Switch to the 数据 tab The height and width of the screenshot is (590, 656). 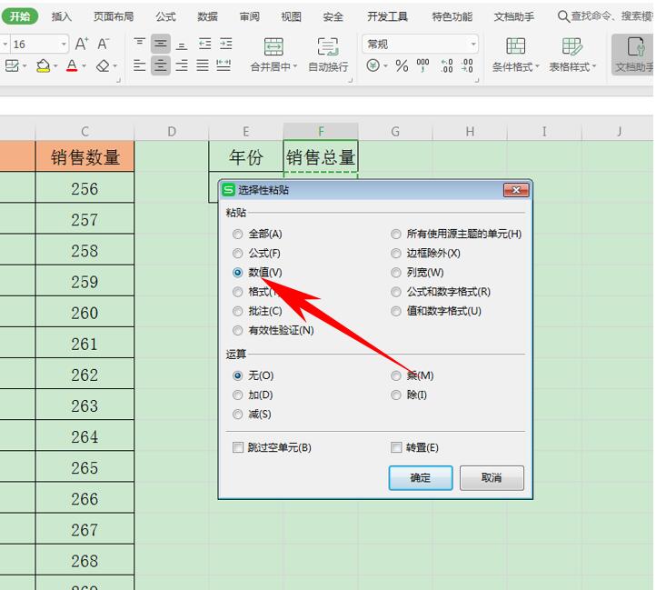[207, 16]
